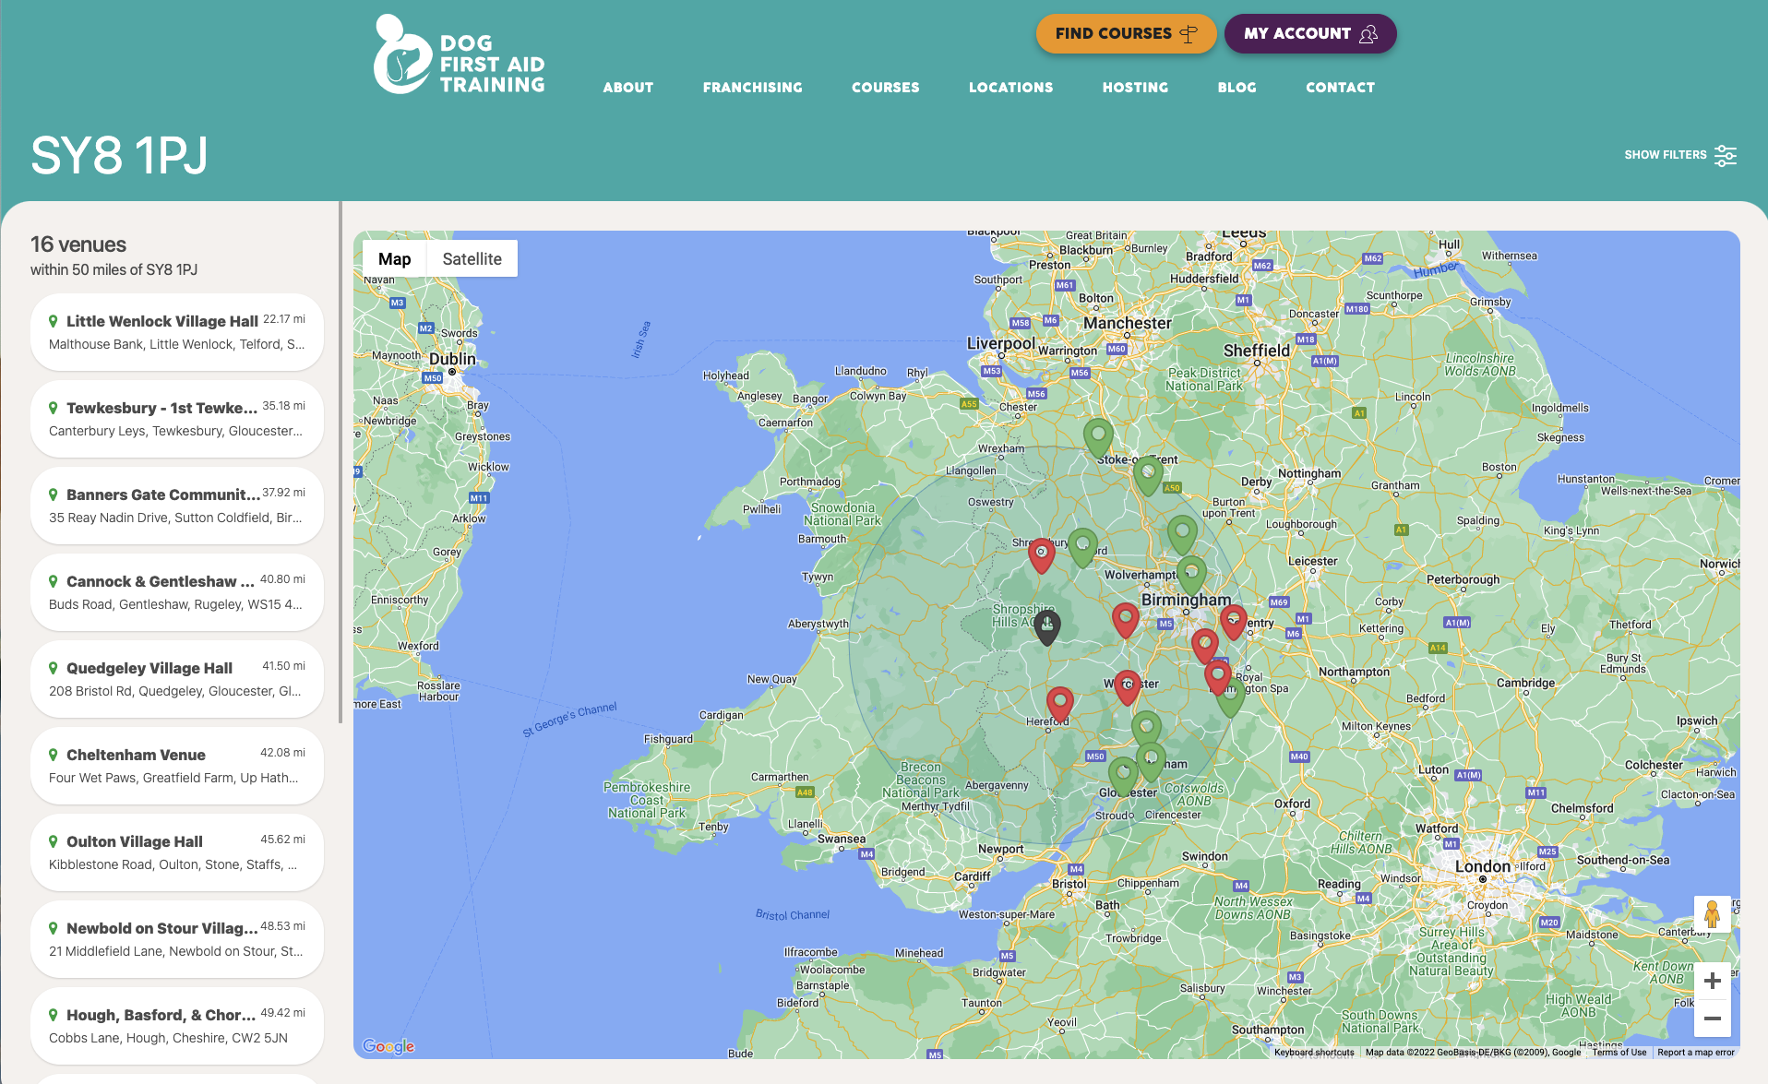Select the Map view tab
The height and width of the screenshot is (1084, 1768).
(394, 259)
